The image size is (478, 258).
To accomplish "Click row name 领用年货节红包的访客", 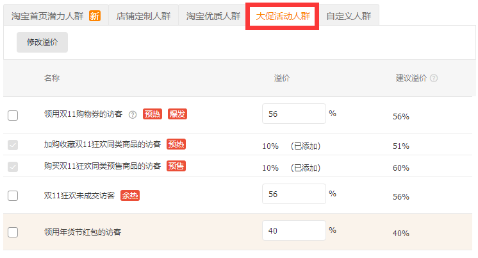I will pos(83,232).
